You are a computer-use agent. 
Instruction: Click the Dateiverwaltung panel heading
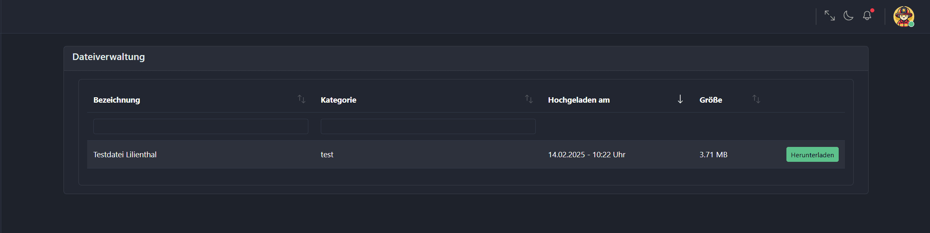[109, 57]
